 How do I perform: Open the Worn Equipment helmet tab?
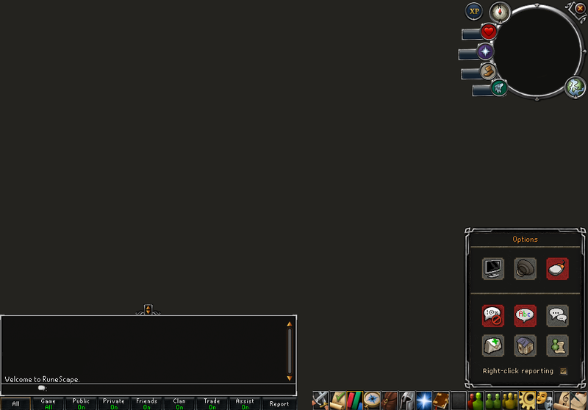pos(407,400)
